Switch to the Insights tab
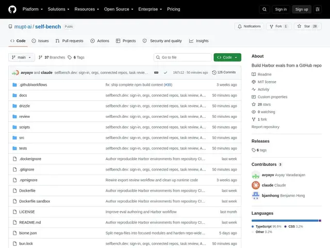The width and height of the screenshot is (330, 248). (199, 41)
